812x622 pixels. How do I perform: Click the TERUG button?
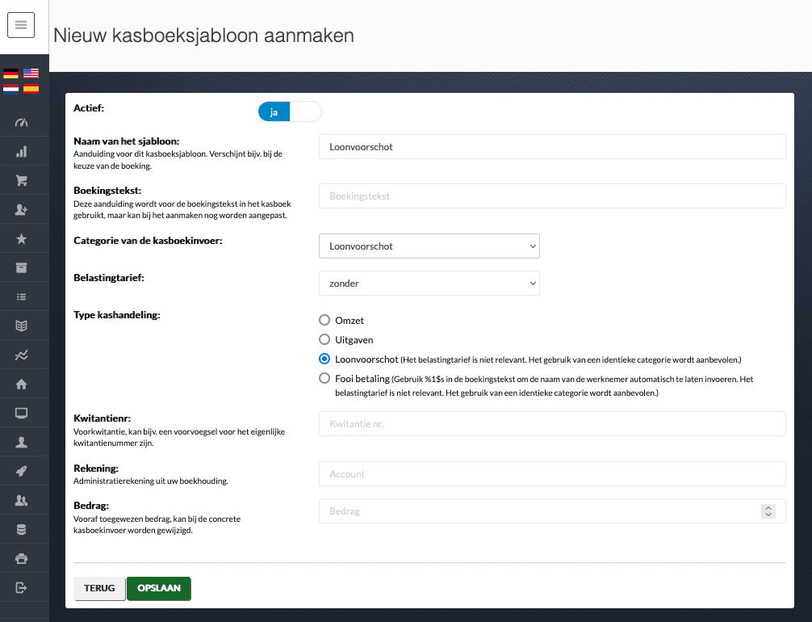coord(99,588)
